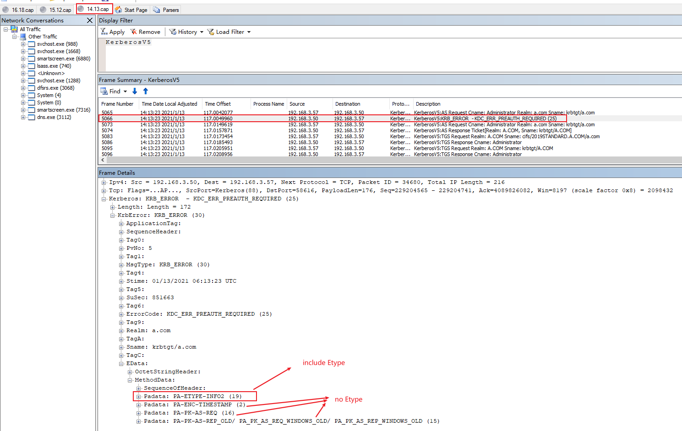682x431 pixels.
Task: Select frame 5065 AS Request row
Action: [390, 113]
